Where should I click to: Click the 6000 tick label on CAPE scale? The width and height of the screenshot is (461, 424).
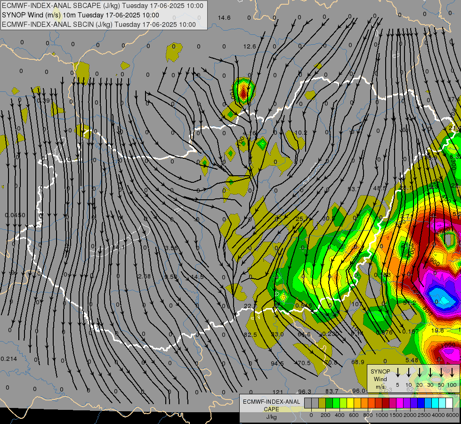(453, 415)
